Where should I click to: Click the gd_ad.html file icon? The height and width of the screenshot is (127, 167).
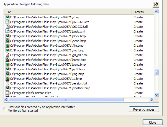click(x=8, y=55)
